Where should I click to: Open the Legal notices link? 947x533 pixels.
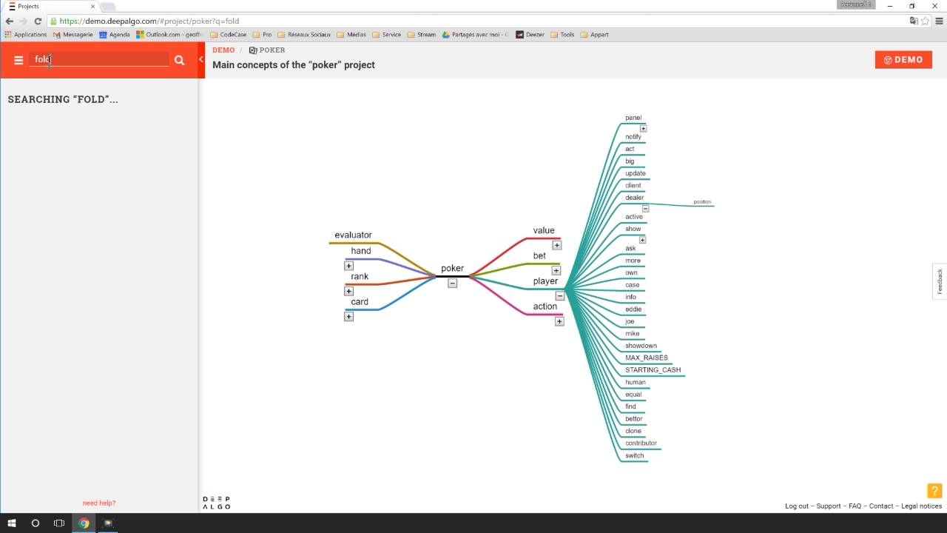pos(922,506)
